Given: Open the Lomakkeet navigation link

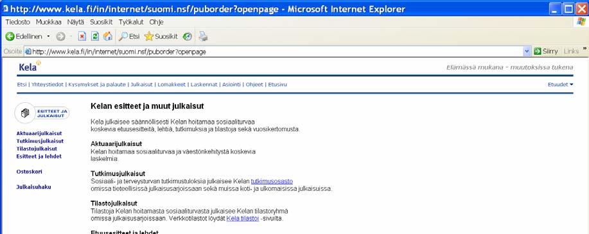Looking at the screenshot, I should [171, 85].
